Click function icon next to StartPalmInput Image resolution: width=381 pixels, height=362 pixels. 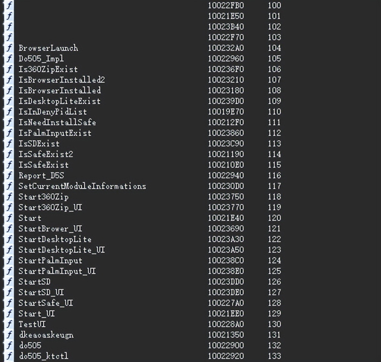click(x=9, y=260)
